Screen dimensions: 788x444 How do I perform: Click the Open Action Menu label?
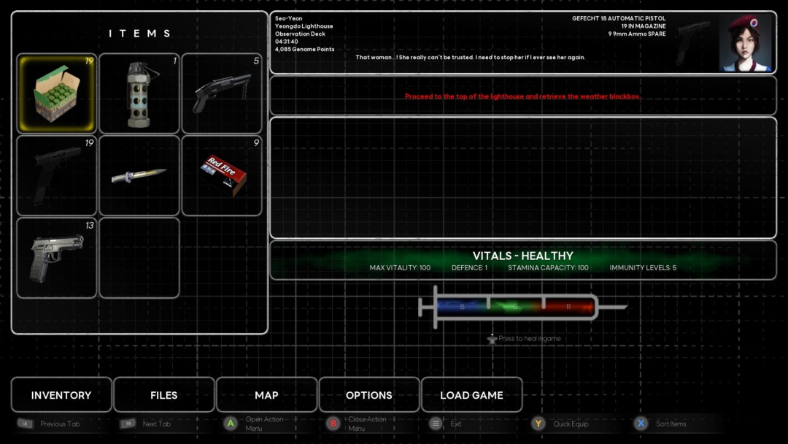tap(264, 424)
